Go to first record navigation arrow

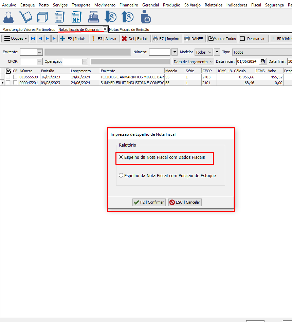click(33, 39)
